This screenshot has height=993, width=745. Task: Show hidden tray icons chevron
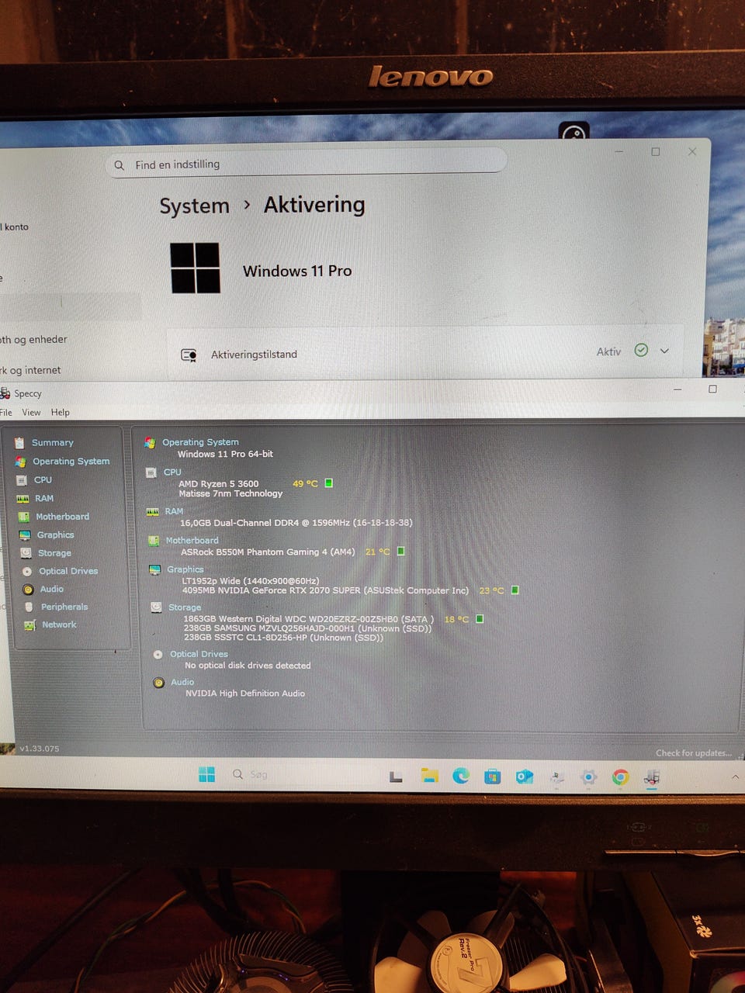pyautogui.click(x=735, y=777)
